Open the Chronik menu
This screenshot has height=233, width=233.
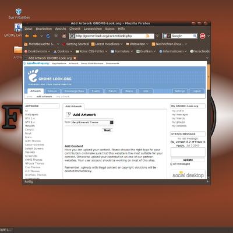[x=75, y=29]
